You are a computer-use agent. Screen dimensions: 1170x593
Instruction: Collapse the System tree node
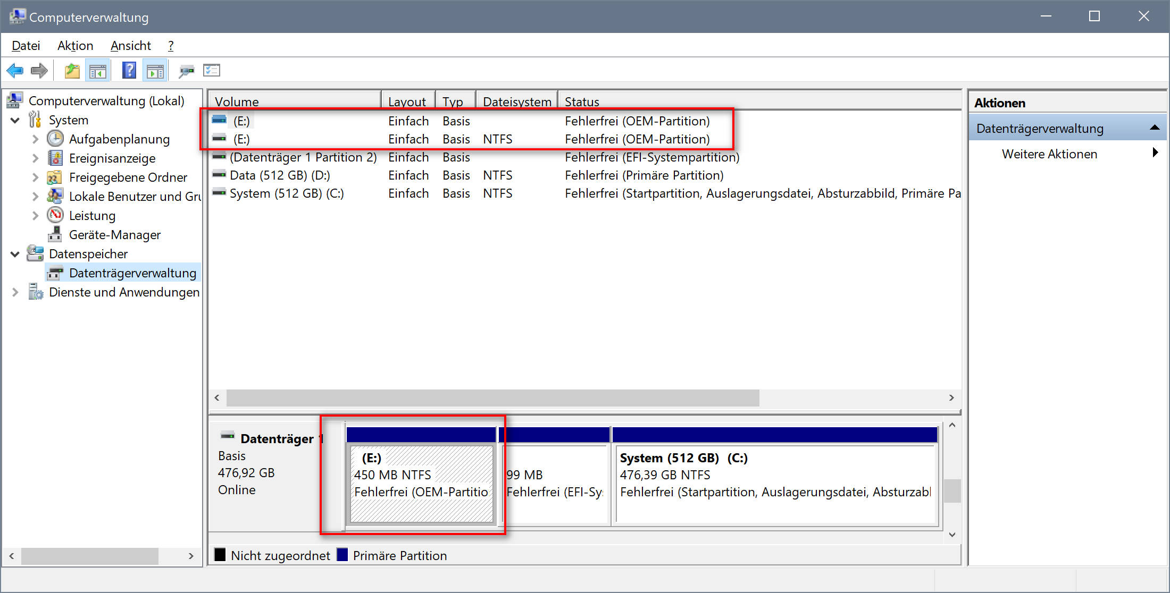pyautogui.click(x=15, y=120)
